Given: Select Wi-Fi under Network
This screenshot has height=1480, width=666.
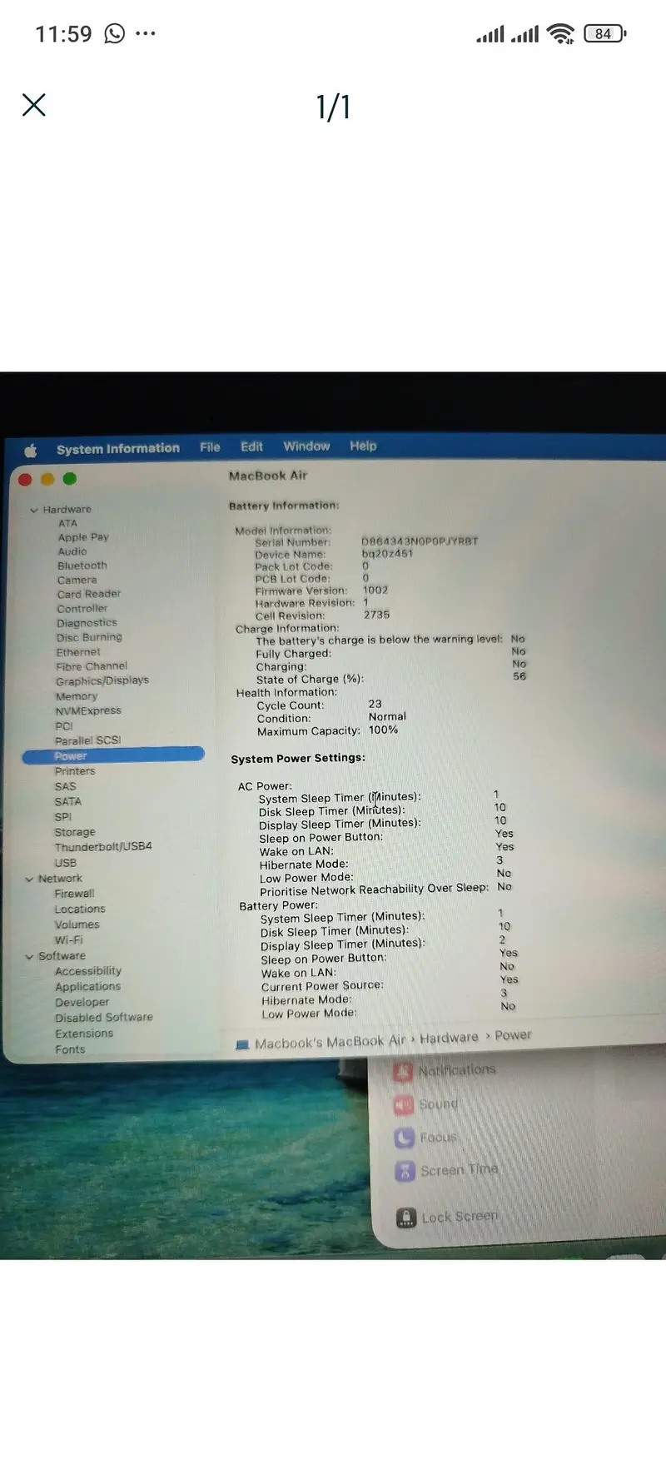Looking at the screenshot, I should 68,940.
